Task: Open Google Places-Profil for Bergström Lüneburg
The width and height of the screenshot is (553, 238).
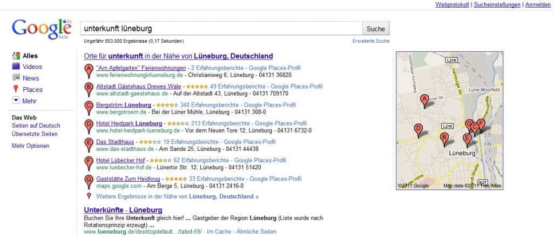Action: coord(270,105)
